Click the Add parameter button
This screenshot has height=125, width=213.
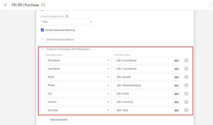pyautogui.click(x=59, y=120)
